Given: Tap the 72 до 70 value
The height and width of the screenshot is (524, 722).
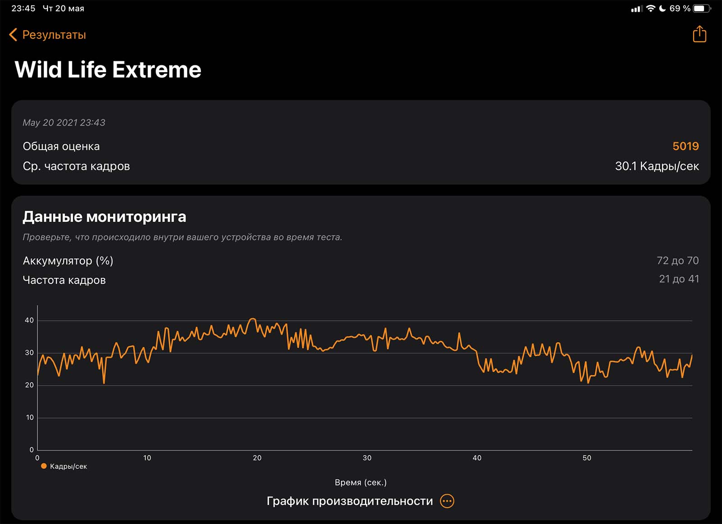Looking at the screenshot, I should click(677, 260).
